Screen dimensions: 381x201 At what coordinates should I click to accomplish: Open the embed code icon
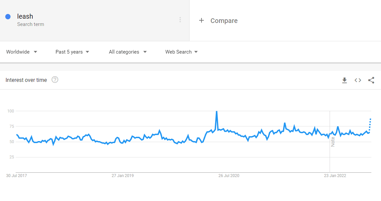point(358,80)
